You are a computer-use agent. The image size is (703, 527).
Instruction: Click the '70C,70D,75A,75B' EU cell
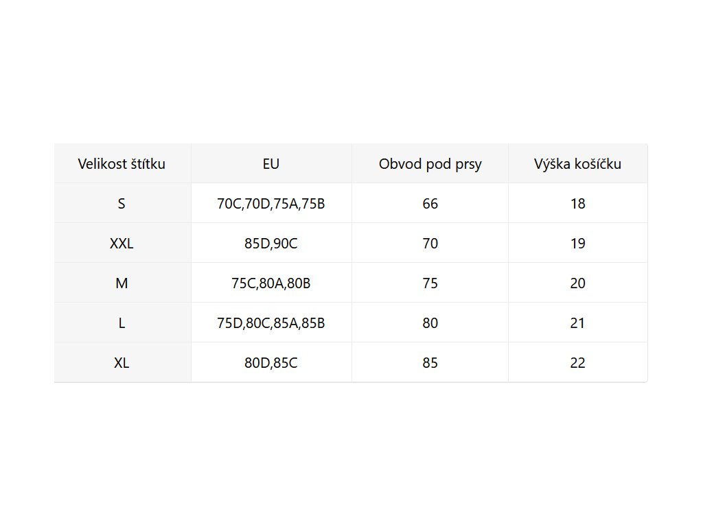tap(271, 204)
